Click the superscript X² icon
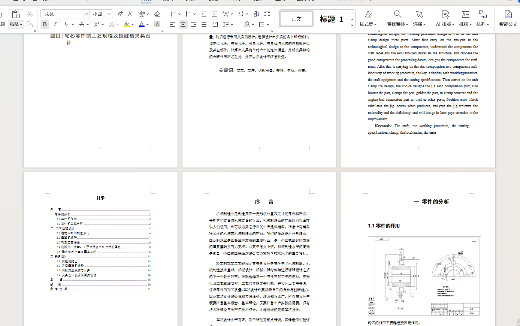 pos(97,24)
